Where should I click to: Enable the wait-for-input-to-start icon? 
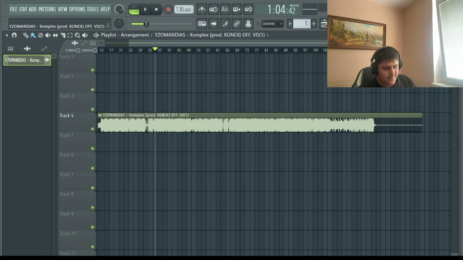213,9
